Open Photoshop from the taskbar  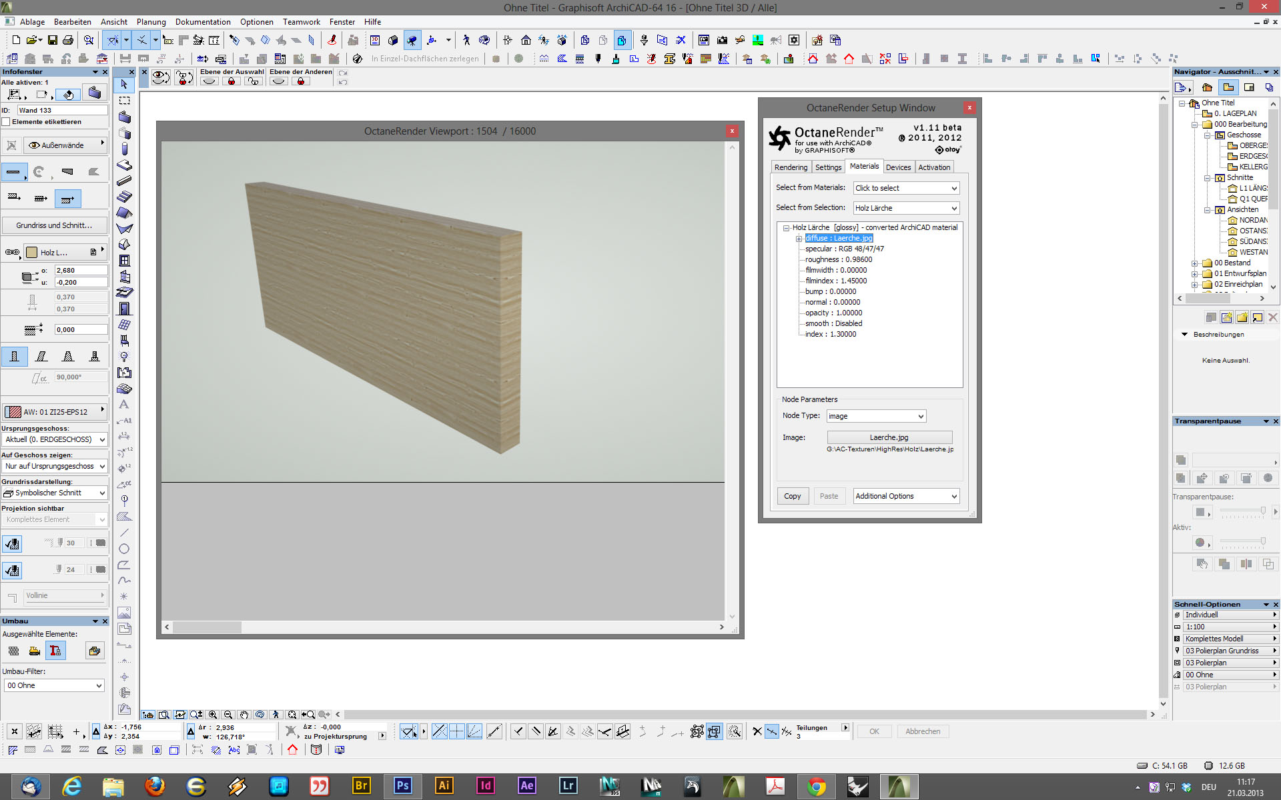point(402,785)
